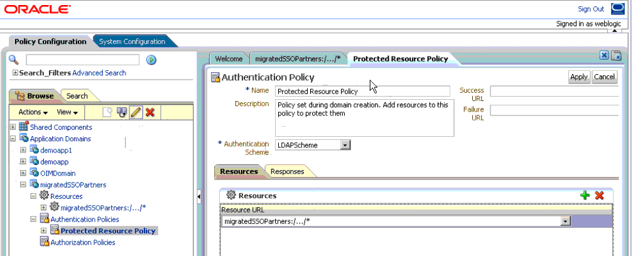Click the Duplicate toolbar icon
Image resolution: width=633 pixels, height=256 pixels.
pos(122,112)
